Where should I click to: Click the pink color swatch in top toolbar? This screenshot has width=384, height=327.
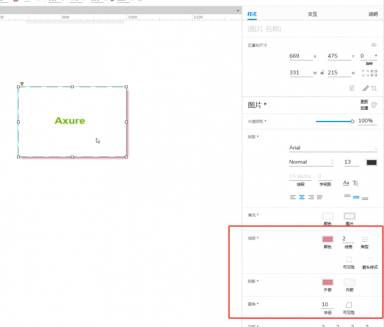(x=16, y=1)
